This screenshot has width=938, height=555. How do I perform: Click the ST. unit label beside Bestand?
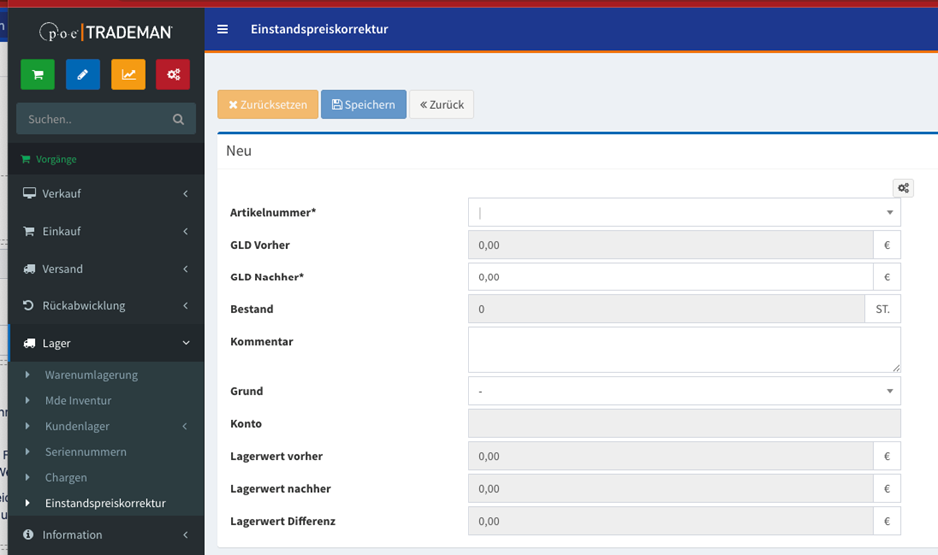click(x=883, y=309)
